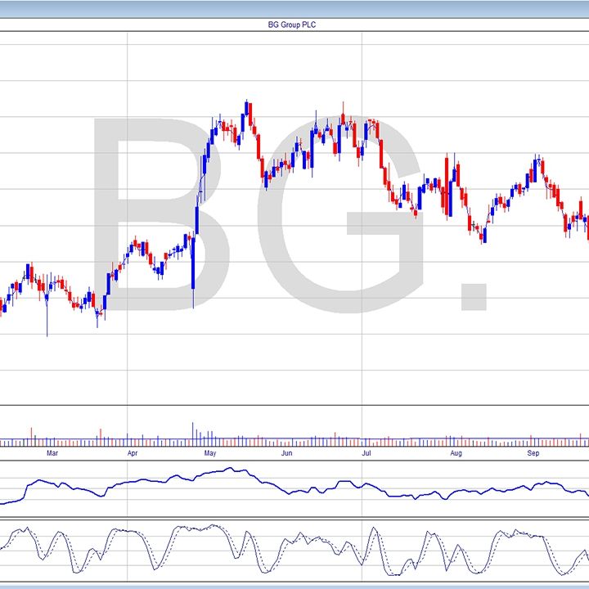The width and height of the screenshot is (589, 589).
Task: Click the blue indicator line's peak in May
Action: [231, 470]
